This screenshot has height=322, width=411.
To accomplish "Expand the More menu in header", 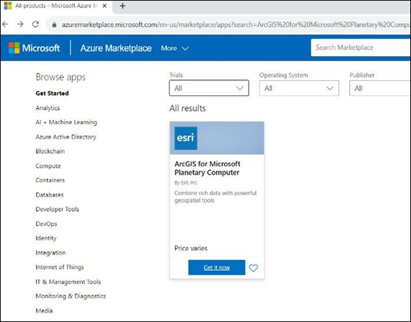I will pyautogui.click(x=175, y=49).
